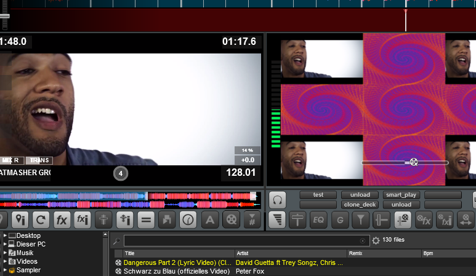Toggle the EQ panel button
This screenshot has height=276, width=476.
click(318, 219)
